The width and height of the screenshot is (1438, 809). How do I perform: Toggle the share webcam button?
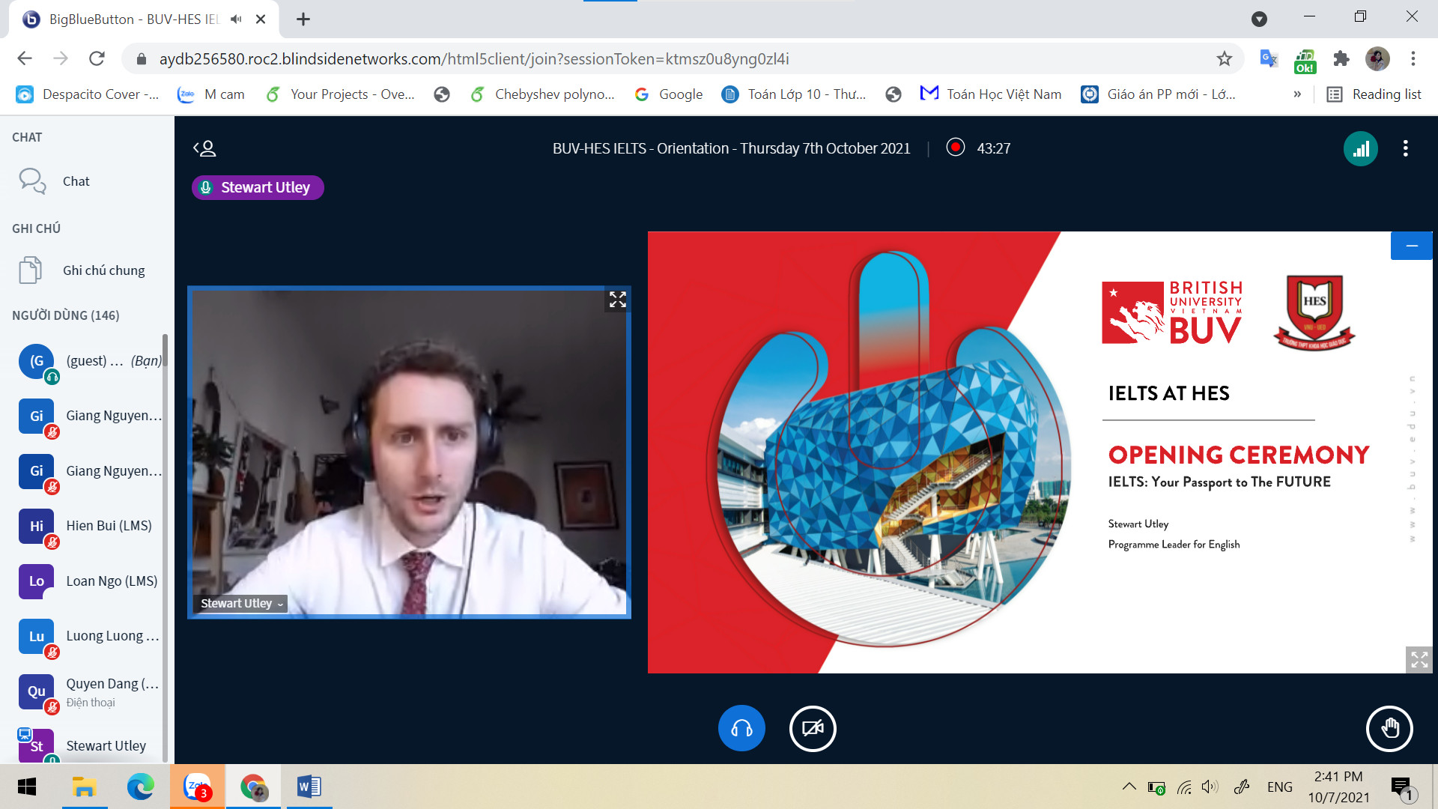[x=813, y=728]
